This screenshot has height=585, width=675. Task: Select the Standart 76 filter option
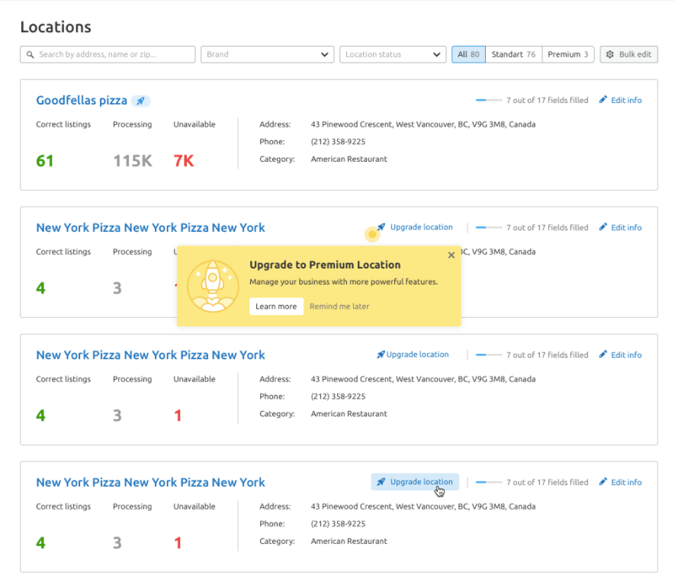[x=513, y=54]
